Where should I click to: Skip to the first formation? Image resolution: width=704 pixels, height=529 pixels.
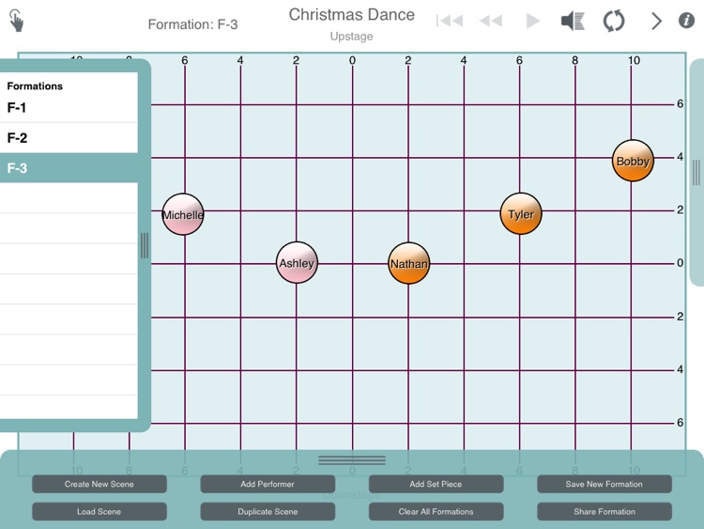point(450,21)
